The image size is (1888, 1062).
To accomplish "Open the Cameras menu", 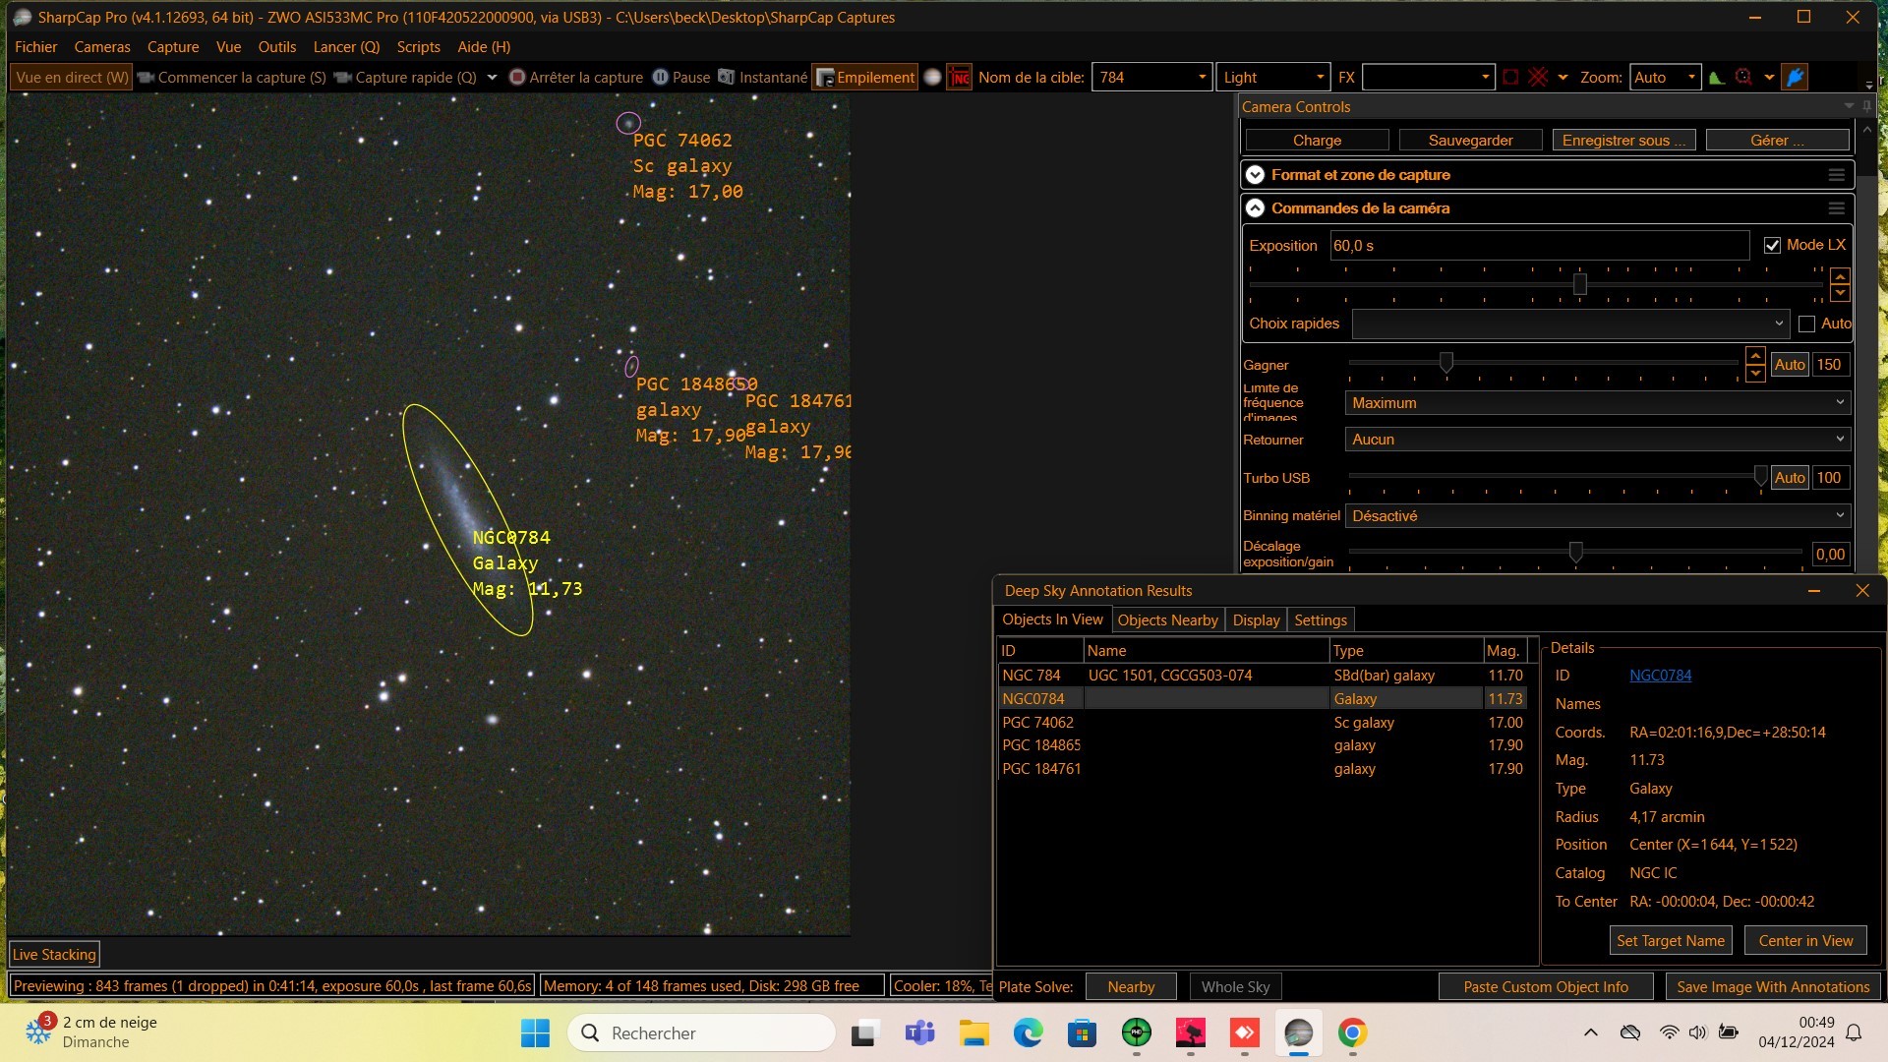I will 102,47.
